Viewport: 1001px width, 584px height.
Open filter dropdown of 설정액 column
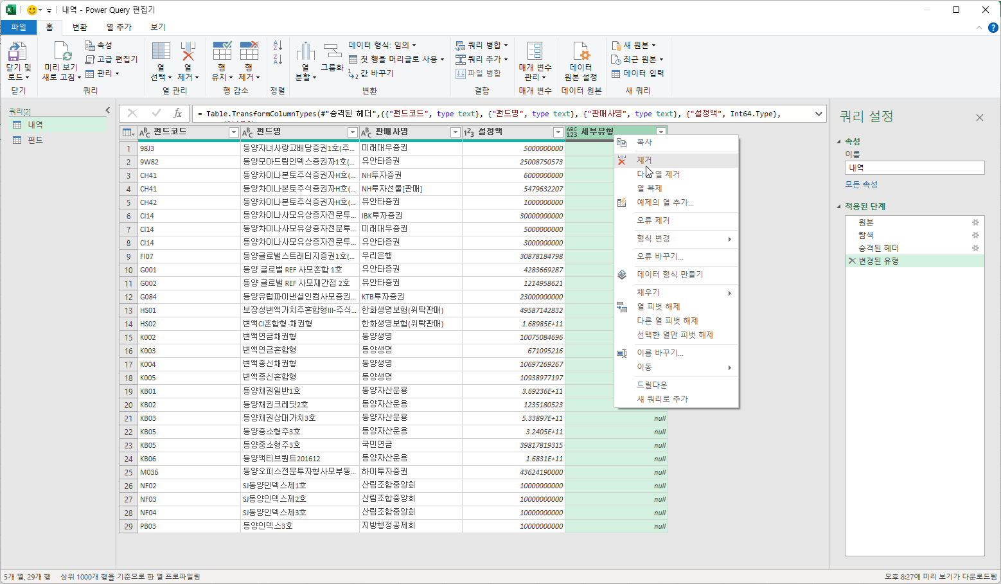click(x=558, y=132)
